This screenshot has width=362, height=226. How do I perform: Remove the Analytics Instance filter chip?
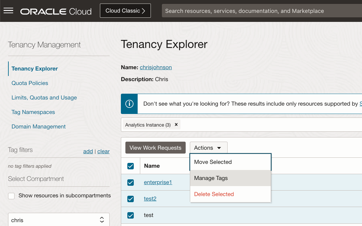click(x=176, y=125)
